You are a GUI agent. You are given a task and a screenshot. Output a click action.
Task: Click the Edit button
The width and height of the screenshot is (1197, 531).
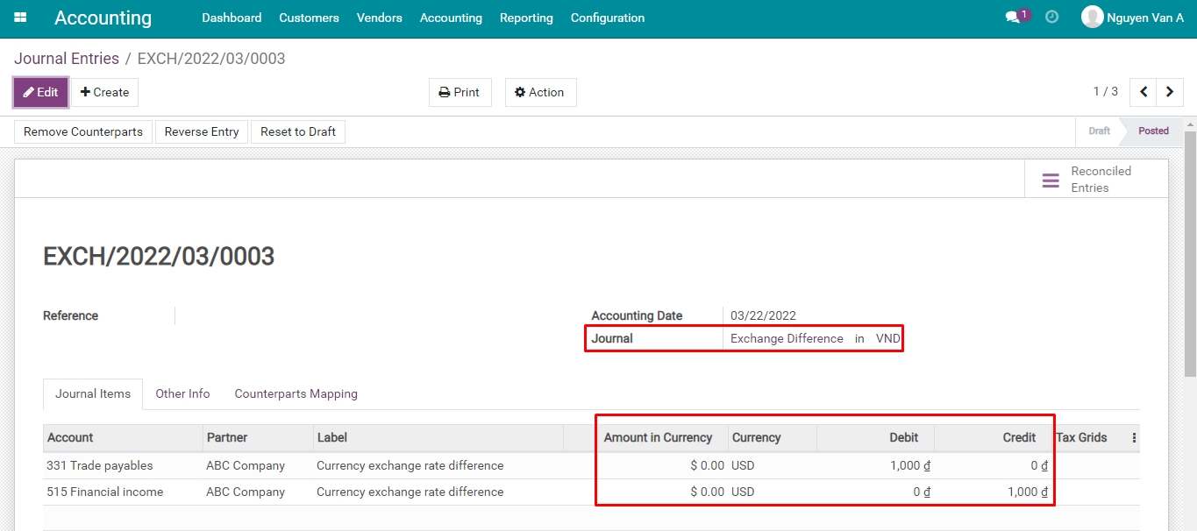[x=40, y=92]
